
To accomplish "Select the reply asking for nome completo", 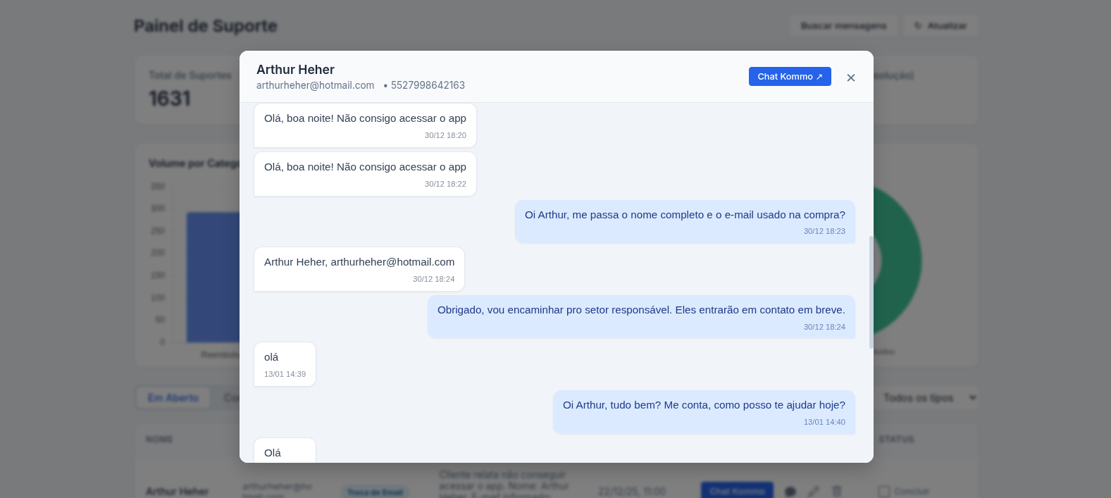I will click(684, 222).
